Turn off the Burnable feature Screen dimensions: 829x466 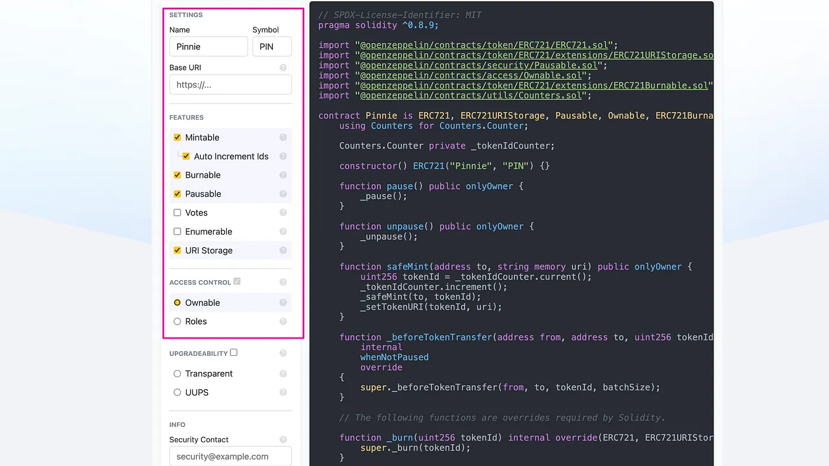177,175
